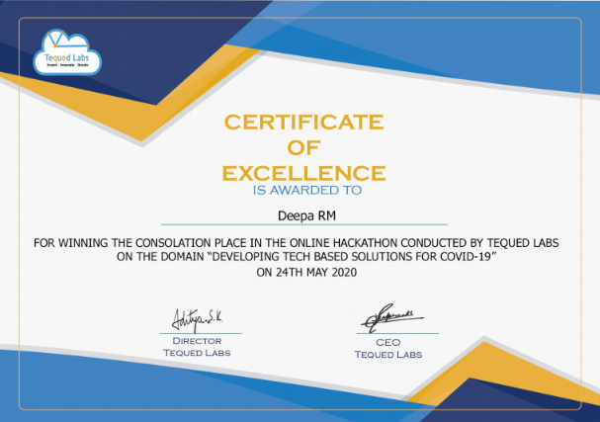Image resolution: width=600 pixels, height=422 pixels.
Task: Select the CERTIFICATE heading word
Action: pos(303,122)
